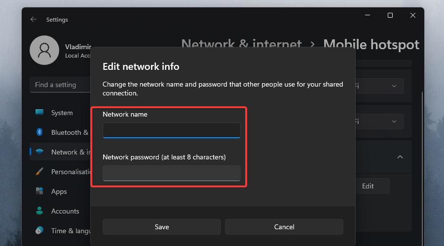This screenshot has height=246, width=444.
Task: Click the back arrow beside Settings
Action: pyautogui.click(x=34, y=20)
